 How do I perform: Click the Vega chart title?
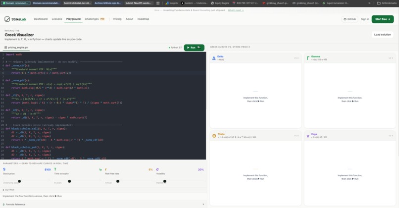[314, 134]
